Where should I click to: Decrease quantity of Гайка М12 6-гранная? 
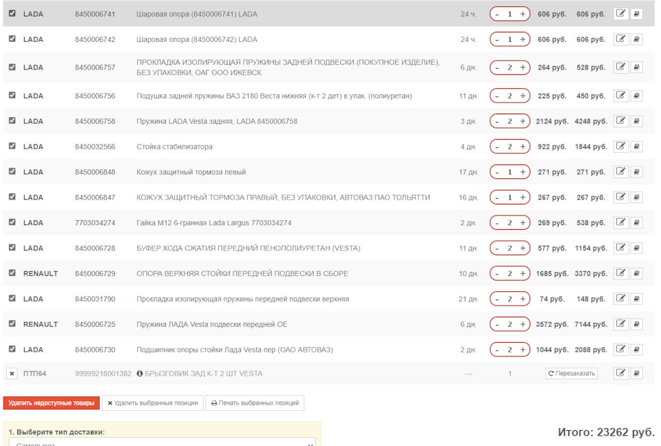click(x=497, y=222)
